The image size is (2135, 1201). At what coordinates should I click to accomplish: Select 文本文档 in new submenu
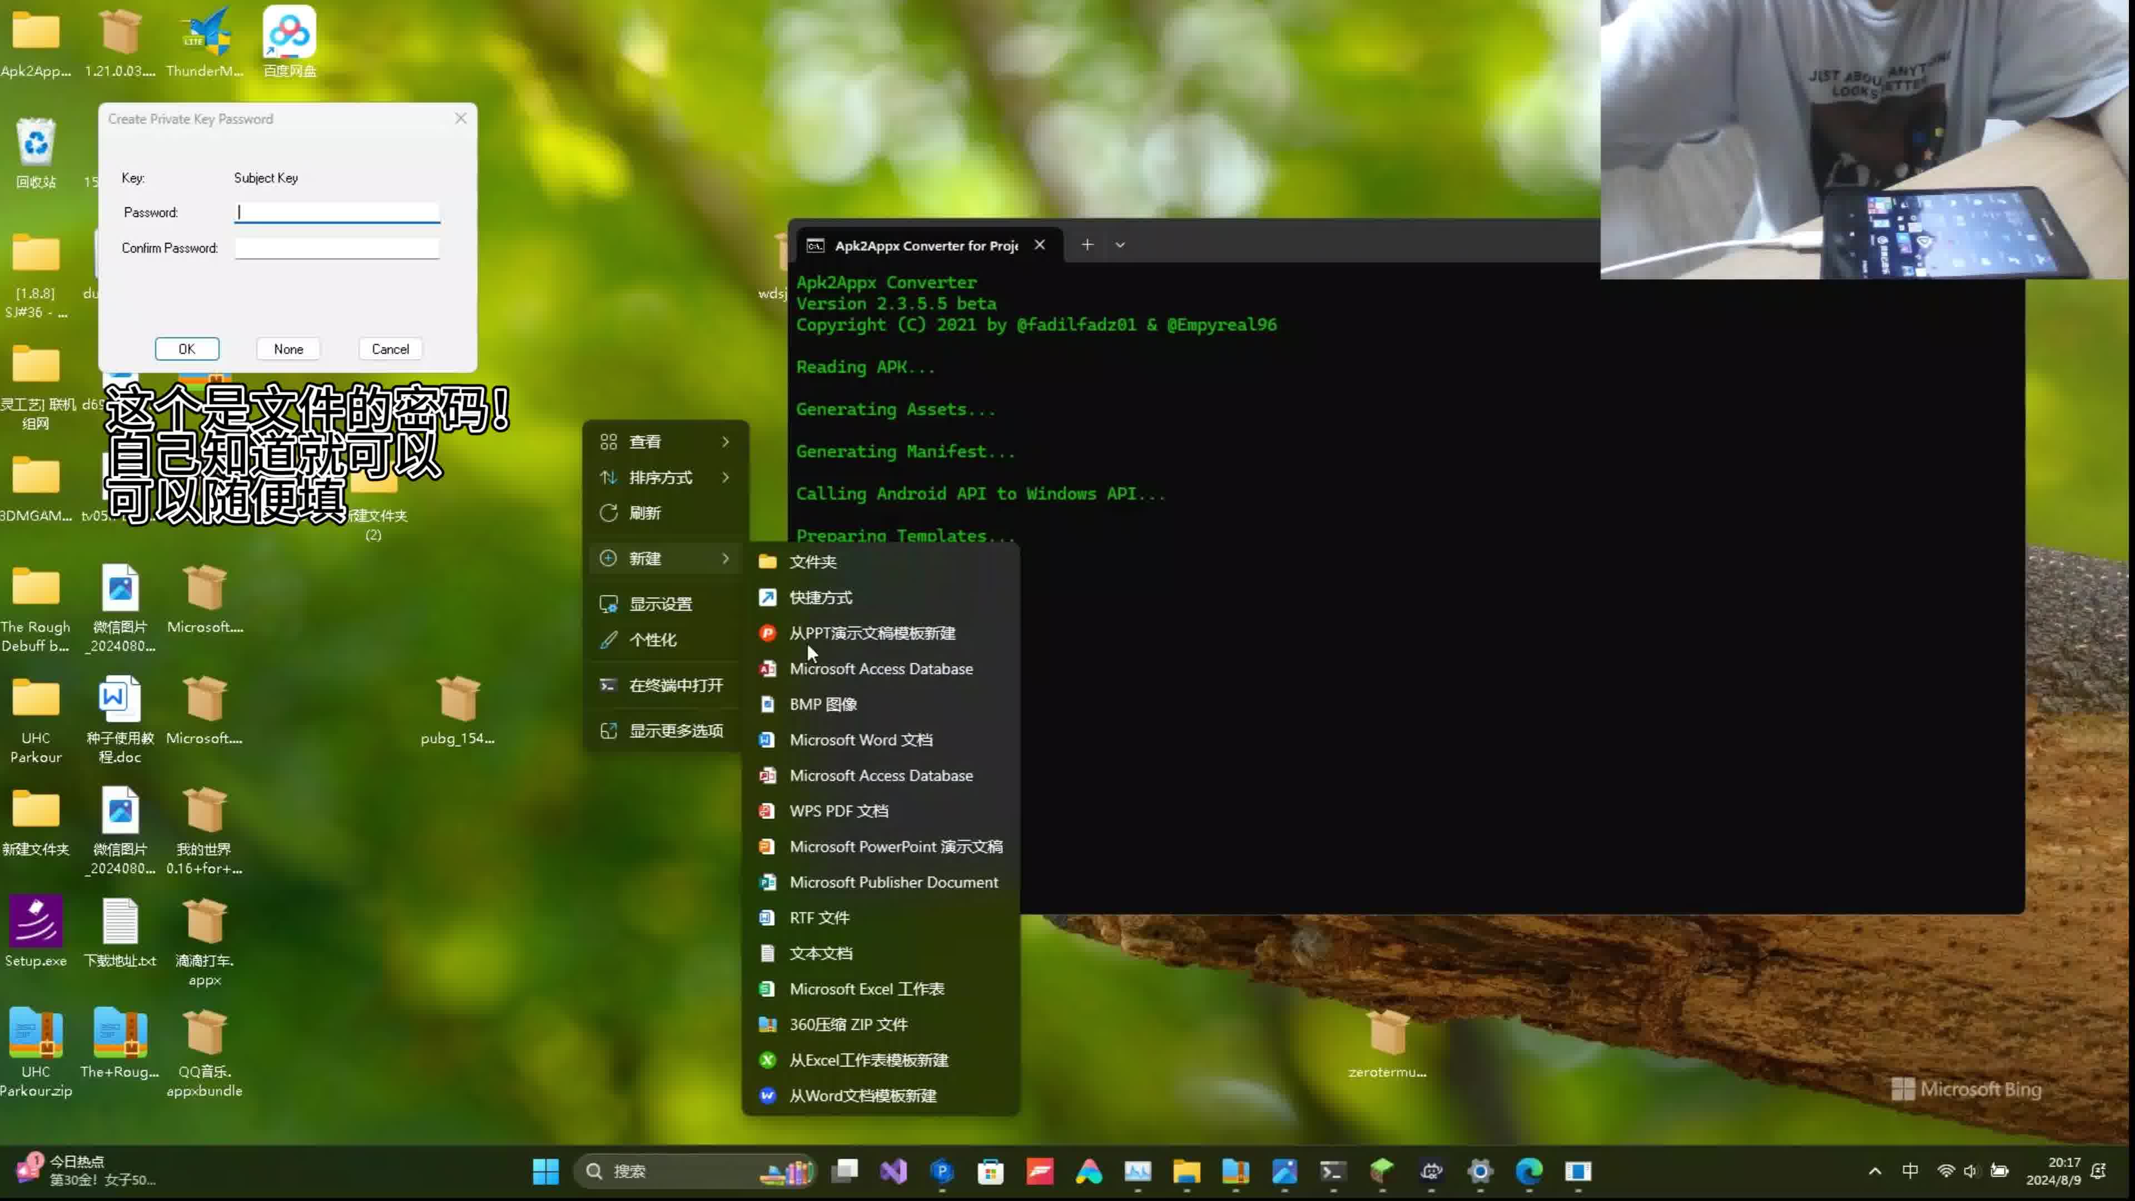[880, 954]
